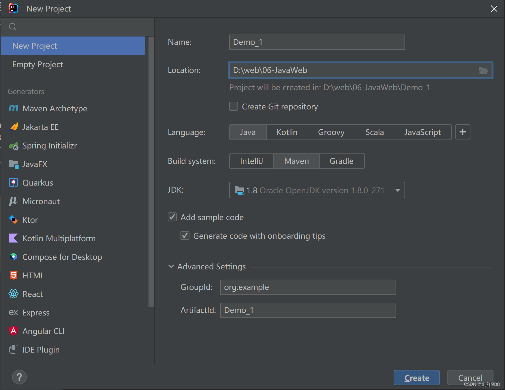The image size is (505, 390).
Task: Click the Jakarta EE feather icon
Action: [14, 127]
